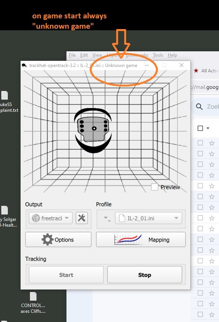219x322 pixels.
Task: Open the Edit menu in browser
Action: [84, 55]
